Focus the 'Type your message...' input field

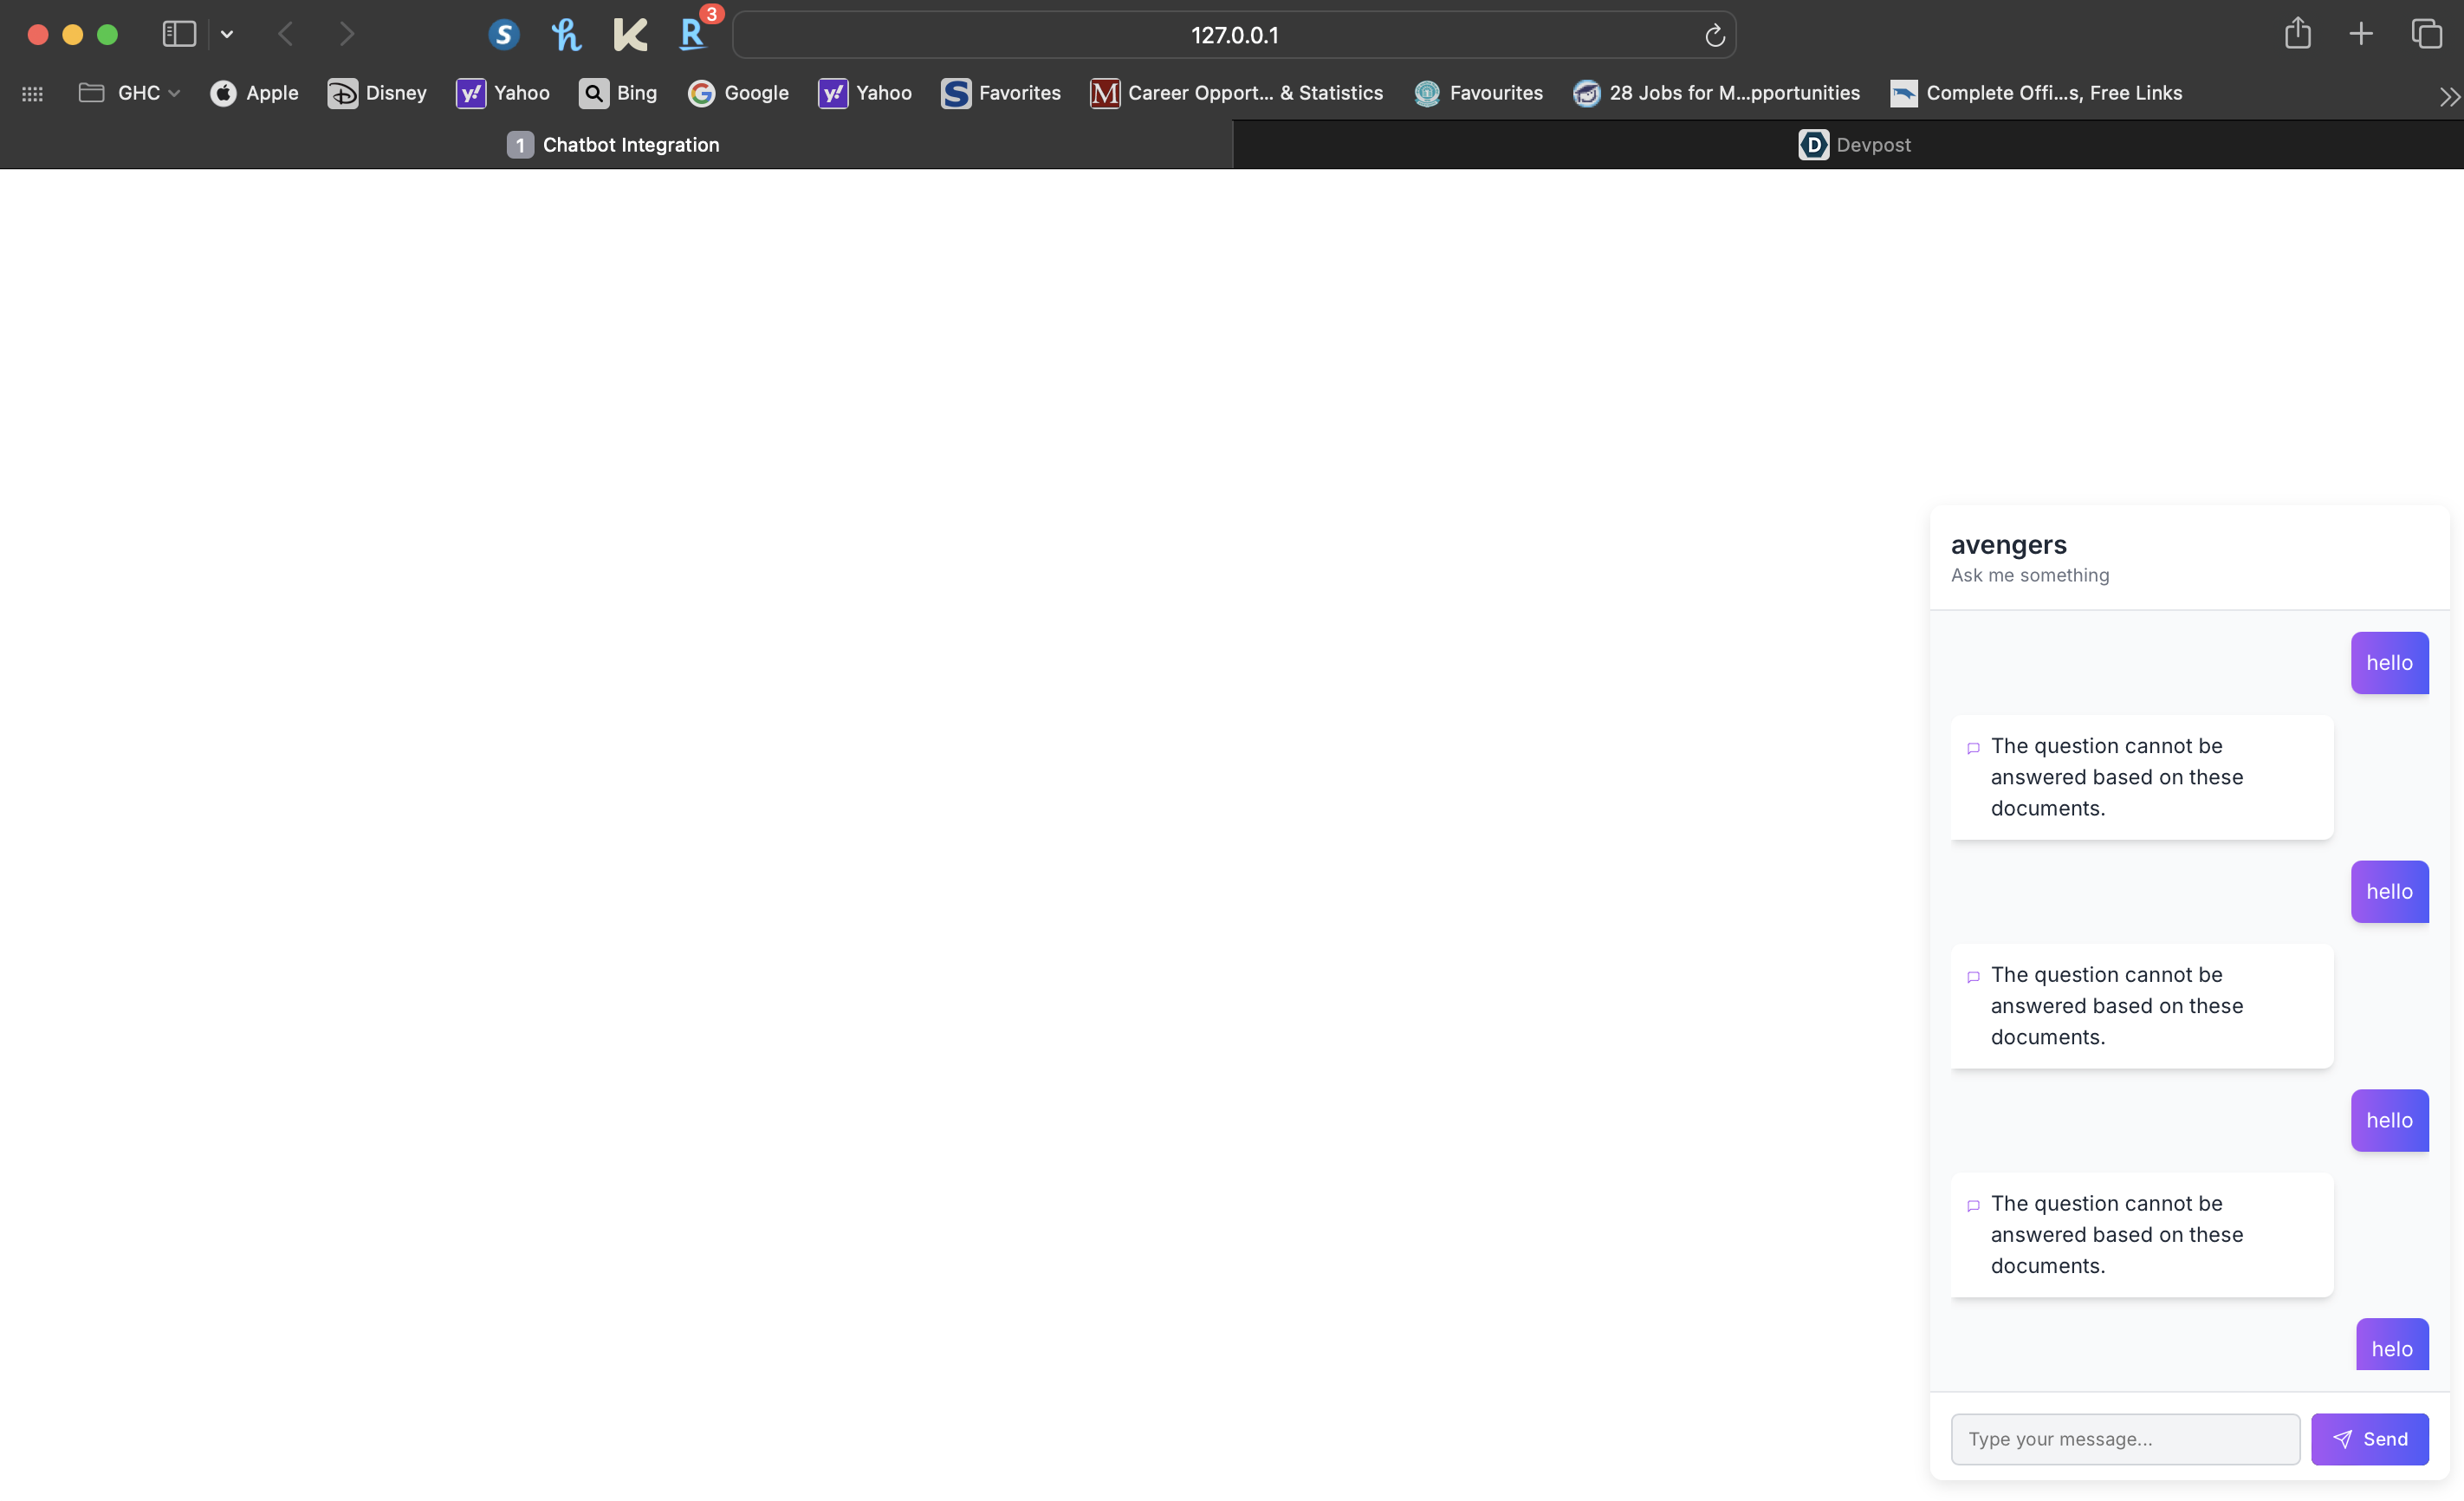[2124, 1438]
